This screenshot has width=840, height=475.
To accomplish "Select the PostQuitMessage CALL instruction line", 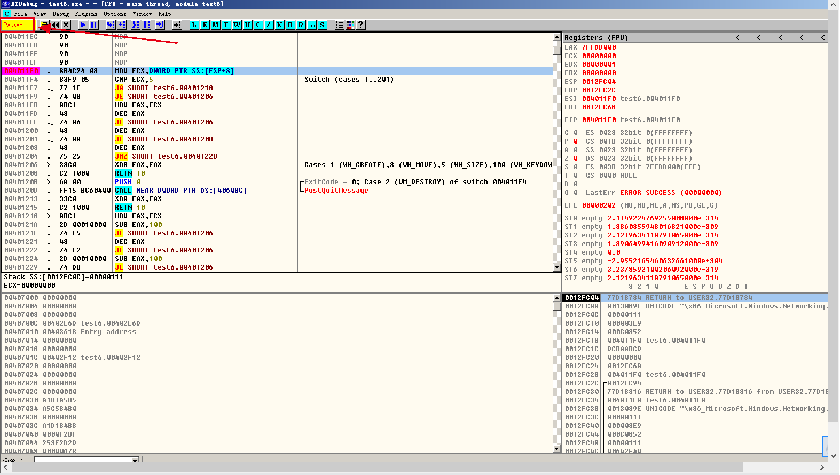I will [278, 191].
